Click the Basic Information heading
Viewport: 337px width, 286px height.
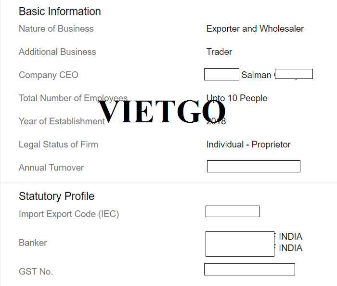click(60, 12)
